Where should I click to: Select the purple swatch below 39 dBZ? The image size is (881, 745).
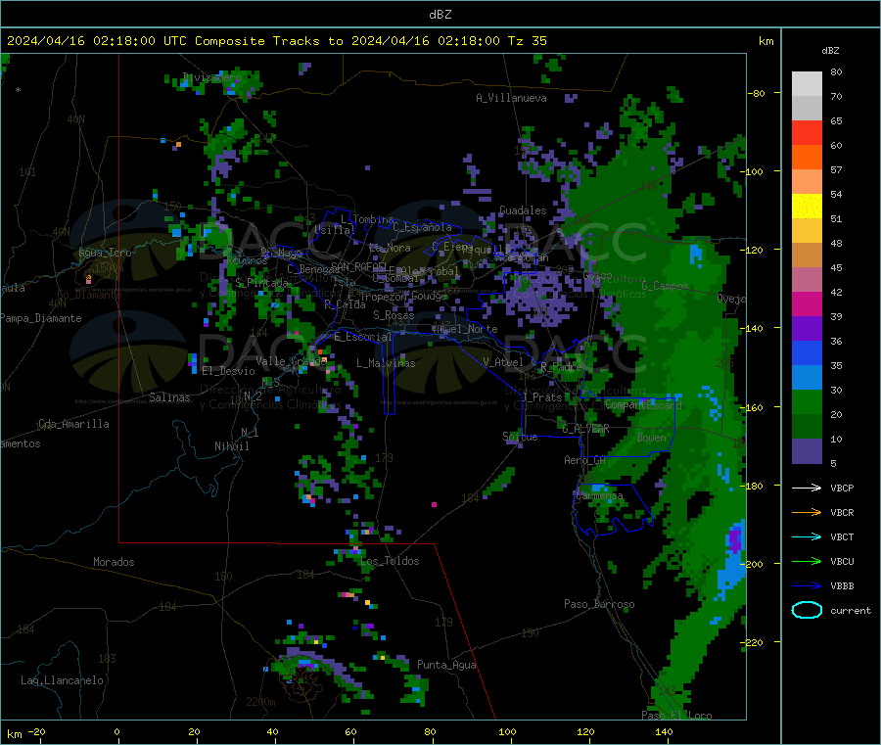tap(807, 329)
